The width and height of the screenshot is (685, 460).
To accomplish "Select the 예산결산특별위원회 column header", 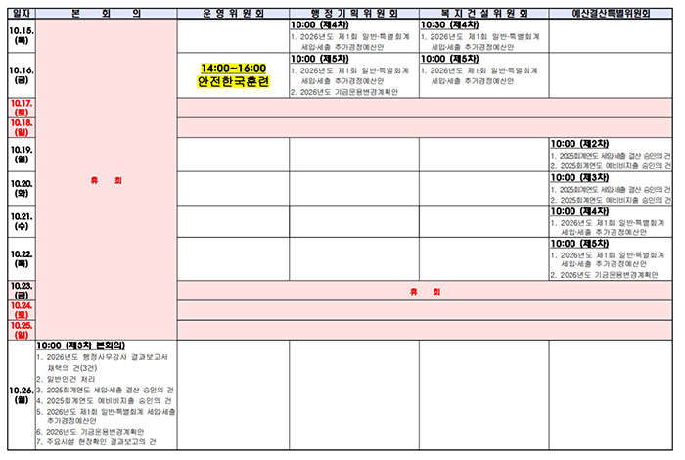I will click(611, 14).
